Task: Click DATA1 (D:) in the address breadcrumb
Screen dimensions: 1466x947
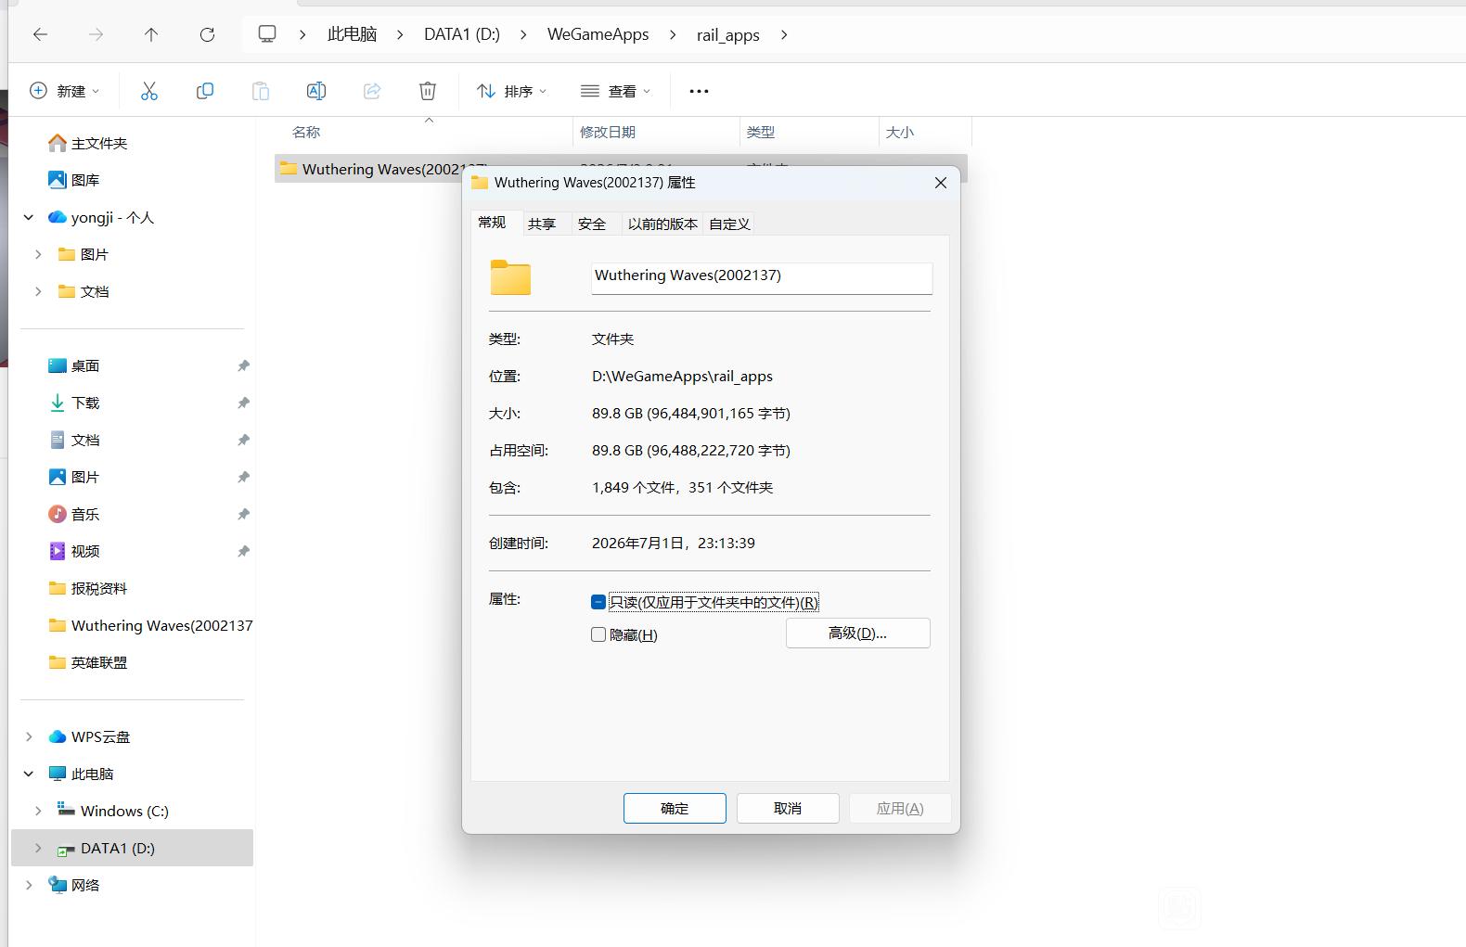Action: point(462,34)
